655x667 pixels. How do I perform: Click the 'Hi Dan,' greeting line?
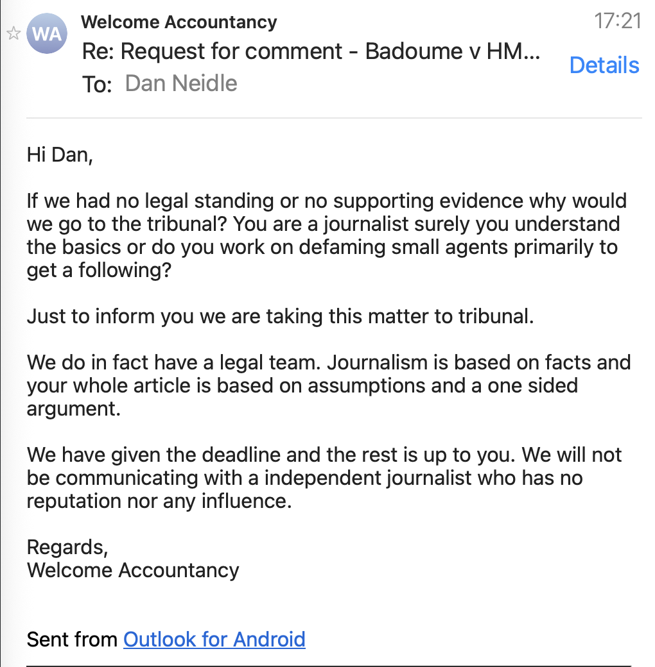60,155
